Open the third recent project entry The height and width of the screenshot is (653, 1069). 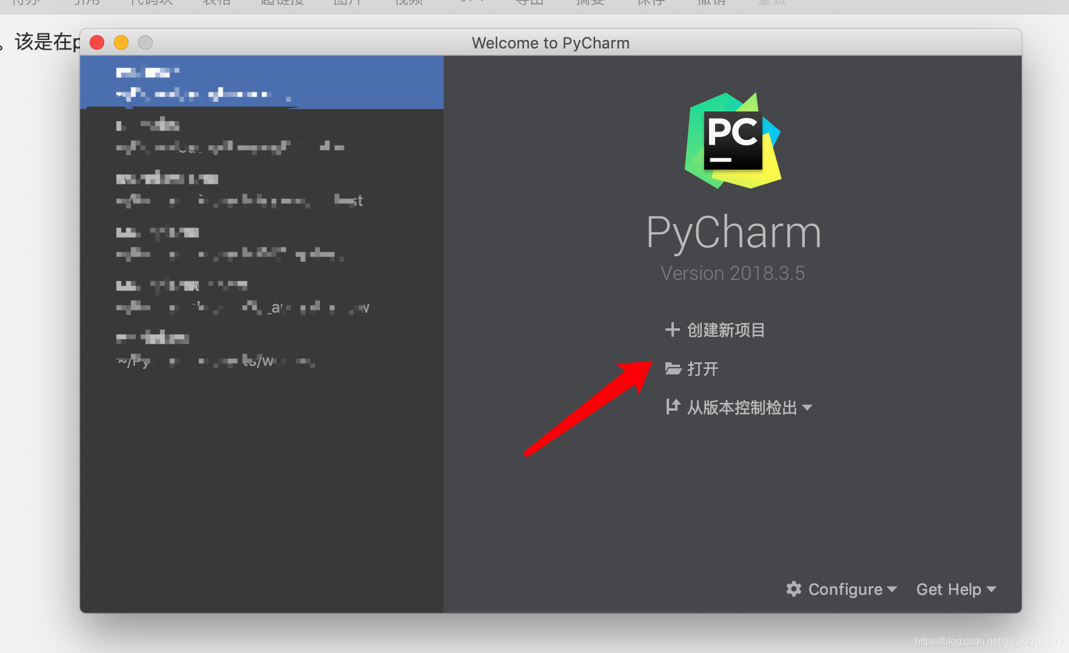coord(262,189)
